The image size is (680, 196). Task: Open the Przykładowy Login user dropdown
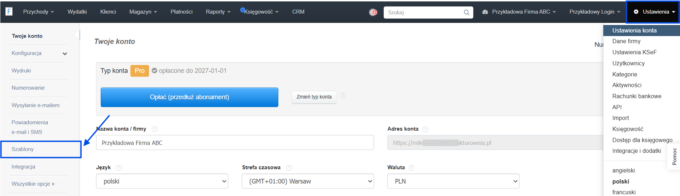pyautogui.click(x=595, y=12)
